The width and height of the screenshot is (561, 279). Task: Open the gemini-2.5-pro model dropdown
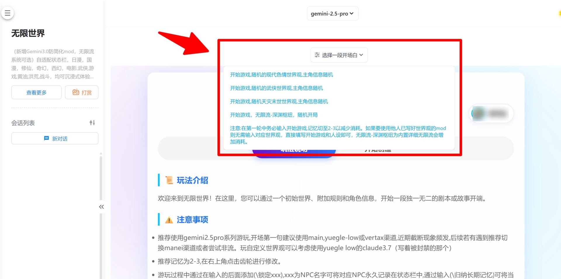coord(332,13)
